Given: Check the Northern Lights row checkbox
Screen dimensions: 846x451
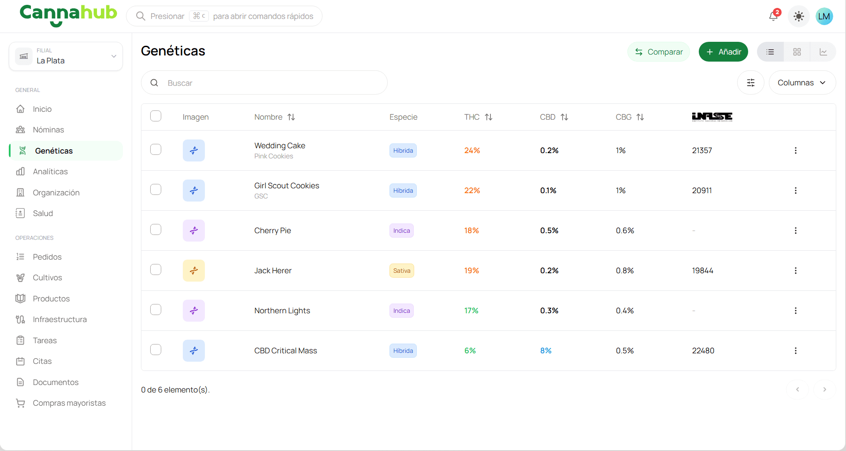Looking at the screenshot, I should pyautogui.click(x=156, y=310).
